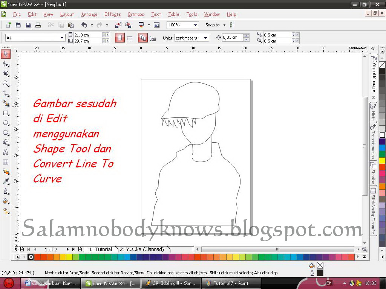This screenshot has height=289, width=386.
Task: Click the Windows Start button
Action: (9, 283)
